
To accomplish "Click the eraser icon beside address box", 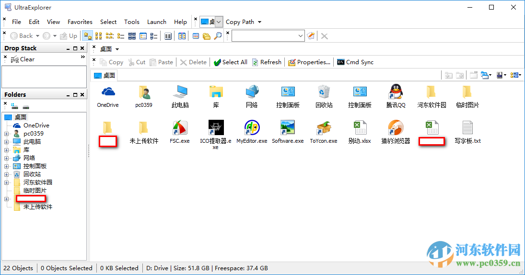I will [x=311, y=36].
